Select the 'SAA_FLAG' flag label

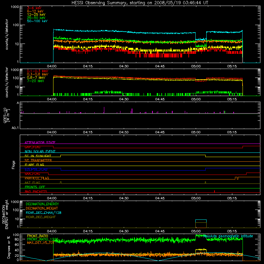[32, 174]
